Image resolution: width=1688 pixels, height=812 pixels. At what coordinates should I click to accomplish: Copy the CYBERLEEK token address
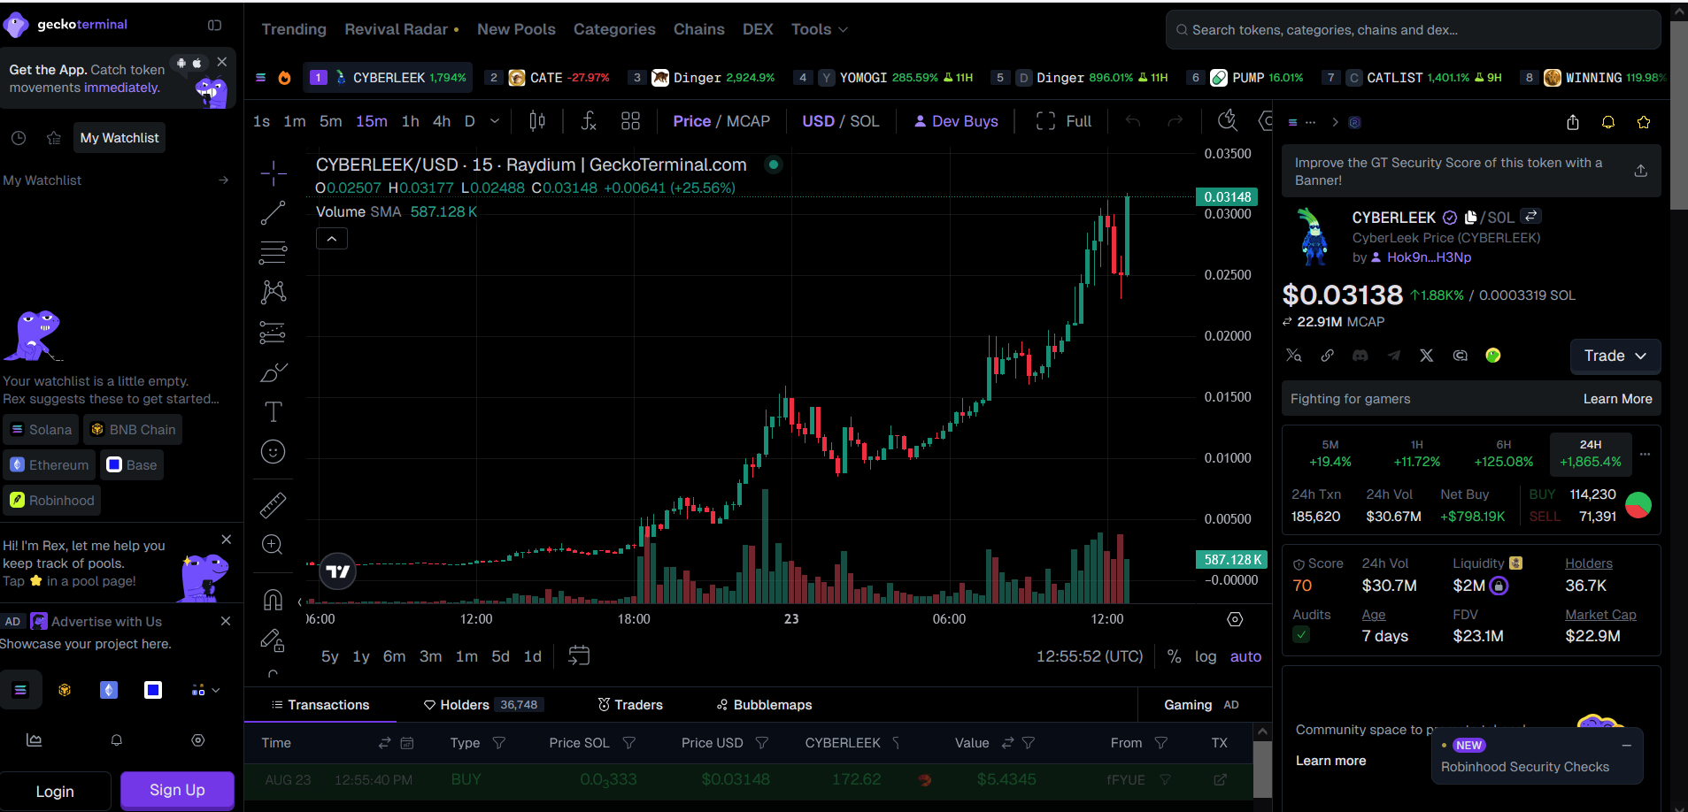1470,218
